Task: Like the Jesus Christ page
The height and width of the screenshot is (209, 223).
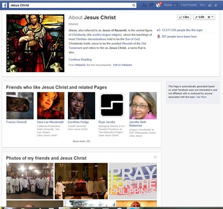Action: 184,17
